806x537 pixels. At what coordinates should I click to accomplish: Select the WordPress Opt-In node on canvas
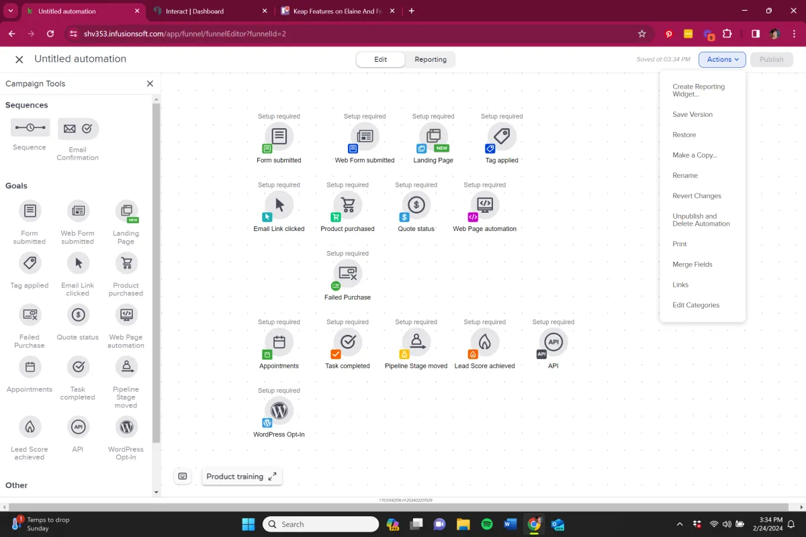click(279, 411)
